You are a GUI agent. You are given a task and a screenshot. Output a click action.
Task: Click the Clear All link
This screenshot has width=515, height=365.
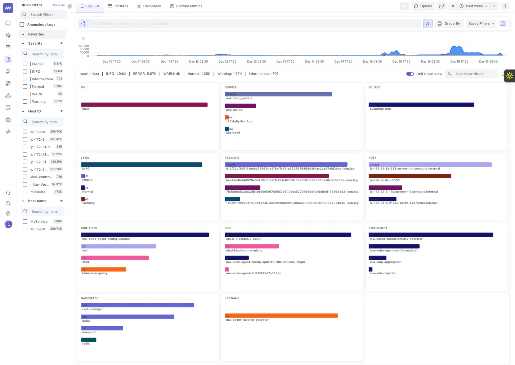pyautogui.click(x=59, y=5)
